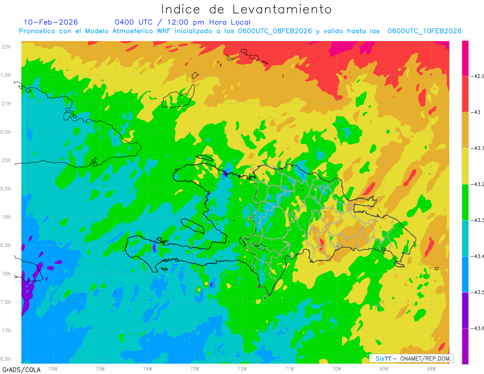Click the legend value "-42.9"
Viewport: 484px width, 374px height.
(x=478, y=76)
